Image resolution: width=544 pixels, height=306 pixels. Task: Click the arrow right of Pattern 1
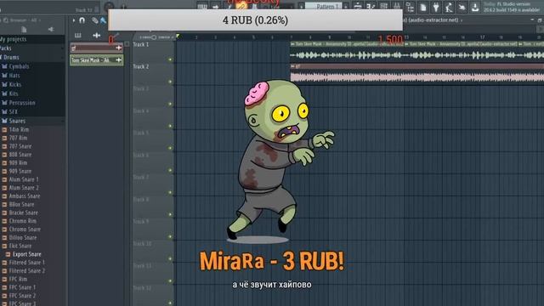(346, 7)
